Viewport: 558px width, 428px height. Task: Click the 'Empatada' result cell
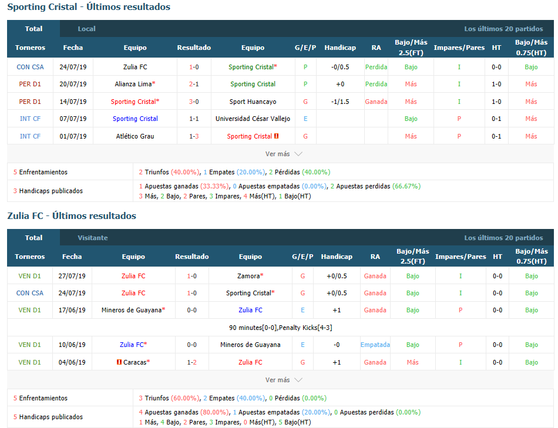(x=375, y=345)
